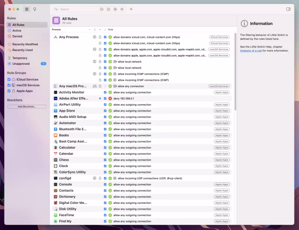Click the Information circle icon in right panel
This screenshot has width=299, height=230.
(x=244, y=24)
